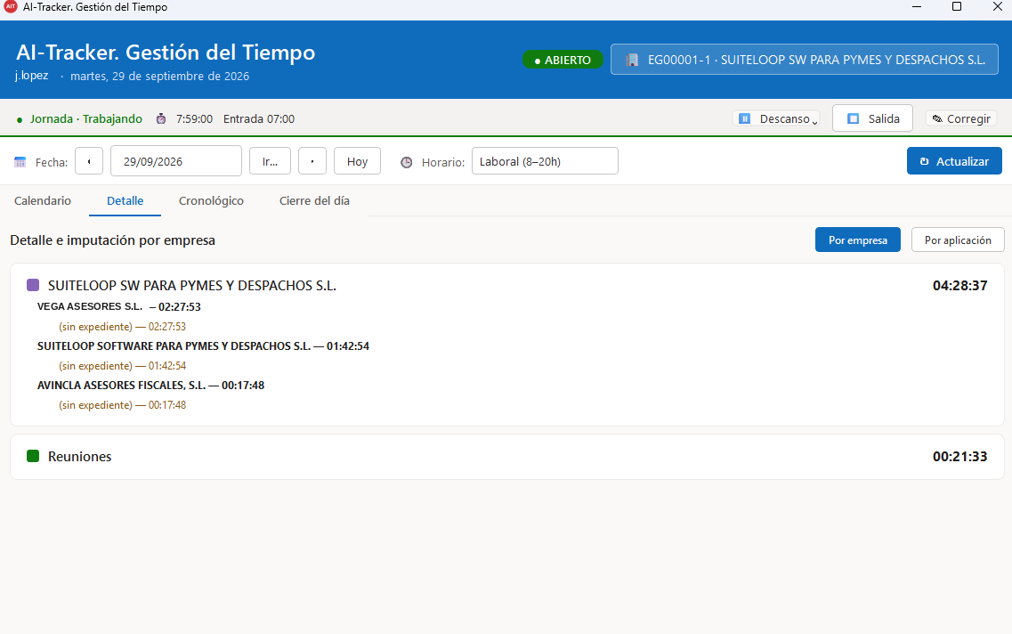This screenshot has height=634, width=1012.
Task: Click total time 04:28:37
Action: 959,285
